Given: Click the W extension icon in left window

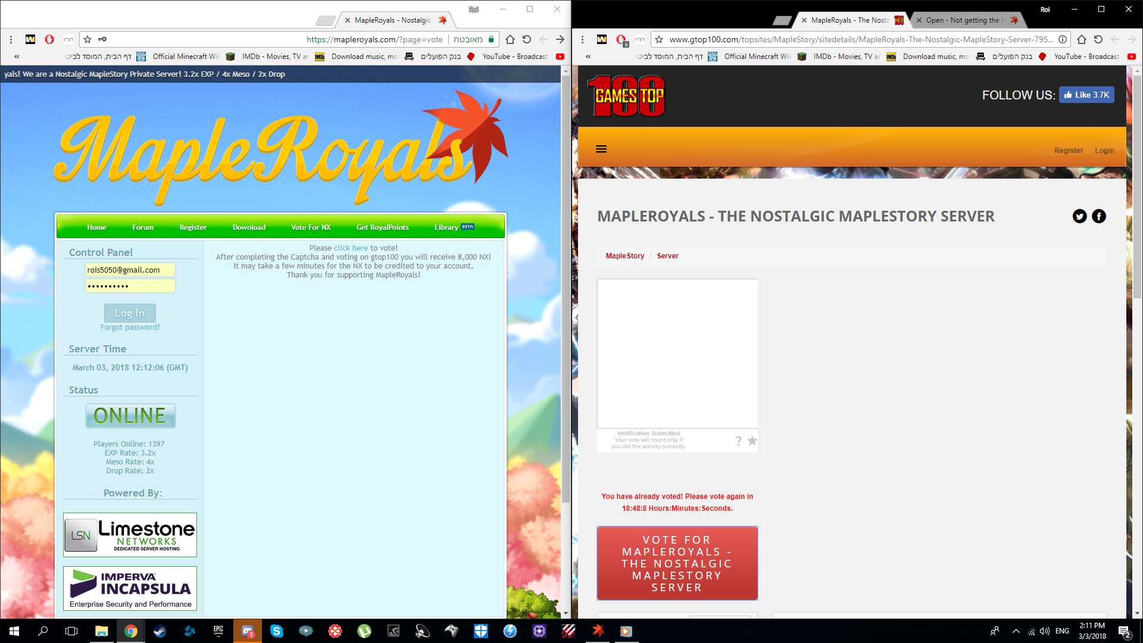Looking at the screenshot, I should pyautogui.click(x=30, y=39).
